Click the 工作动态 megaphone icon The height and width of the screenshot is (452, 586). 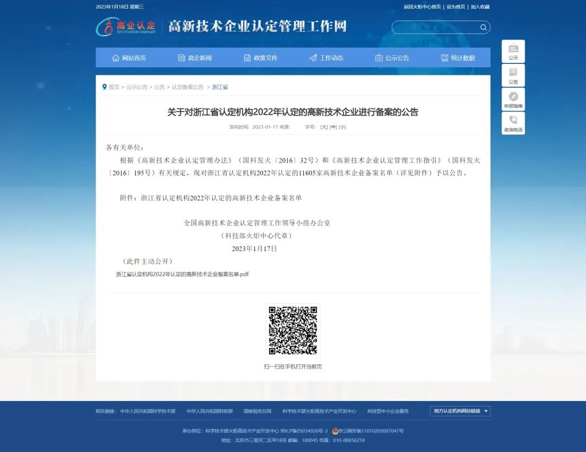[x=313, y=57]
